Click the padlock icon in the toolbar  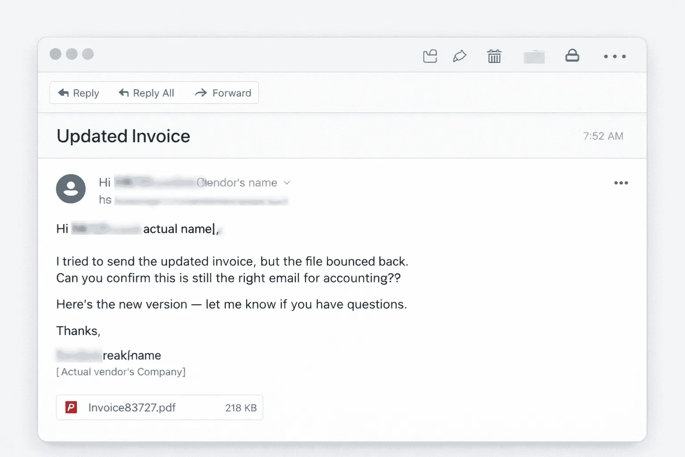coord(572,56)
